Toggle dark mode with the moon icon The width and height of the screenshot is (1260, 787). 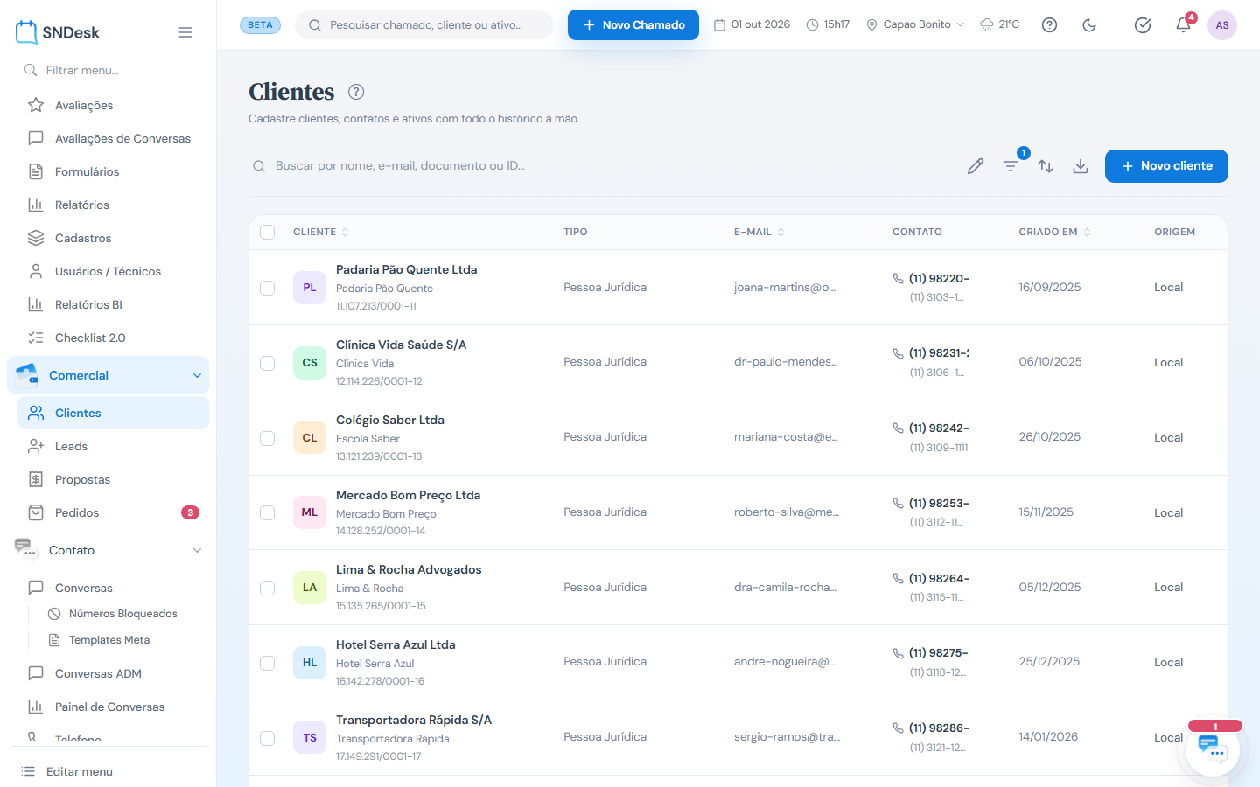click(1089, 25)
